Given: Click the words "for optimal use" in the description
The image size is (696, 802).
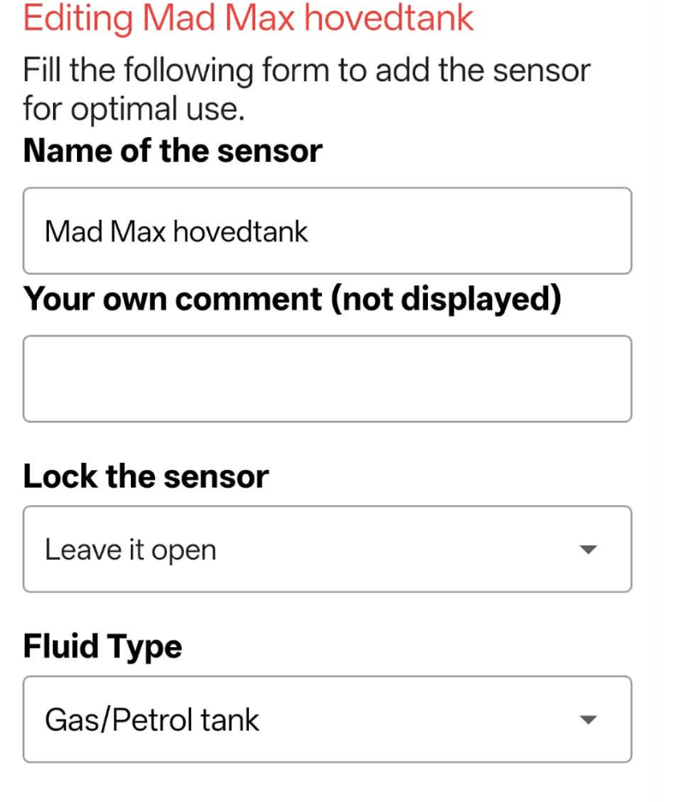Looking at the screenshot, I should pos(132,108).
